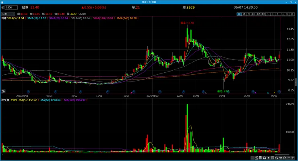Click the monthly marker circle near 2023/08/01
This screenshot has width=298, height=161.
pos(28,92)
